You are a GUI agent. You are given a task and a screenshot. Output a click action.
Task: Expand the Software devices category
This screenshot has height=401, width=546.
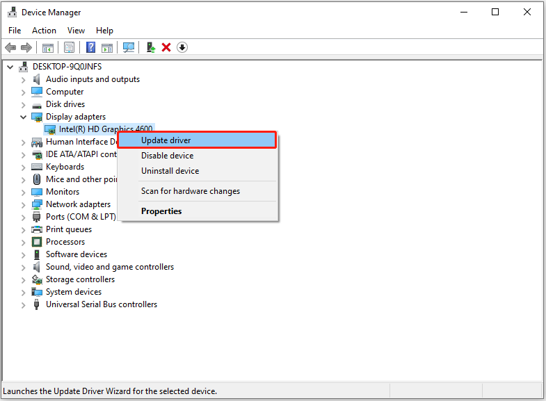pyautogui.click(x=24, y=255)
